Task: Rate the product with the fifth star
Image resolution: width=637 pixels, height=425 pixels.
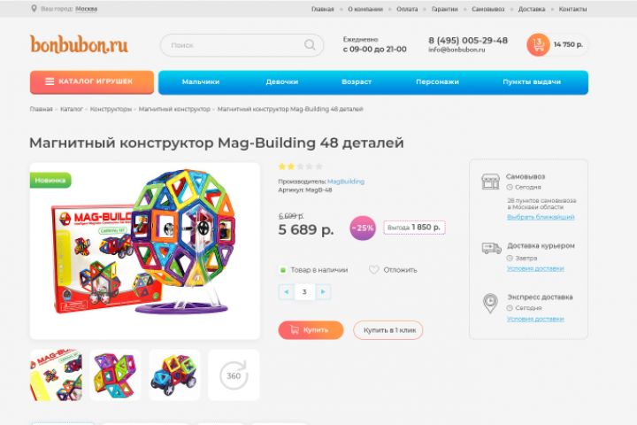Action: click(x=319, y=166)
